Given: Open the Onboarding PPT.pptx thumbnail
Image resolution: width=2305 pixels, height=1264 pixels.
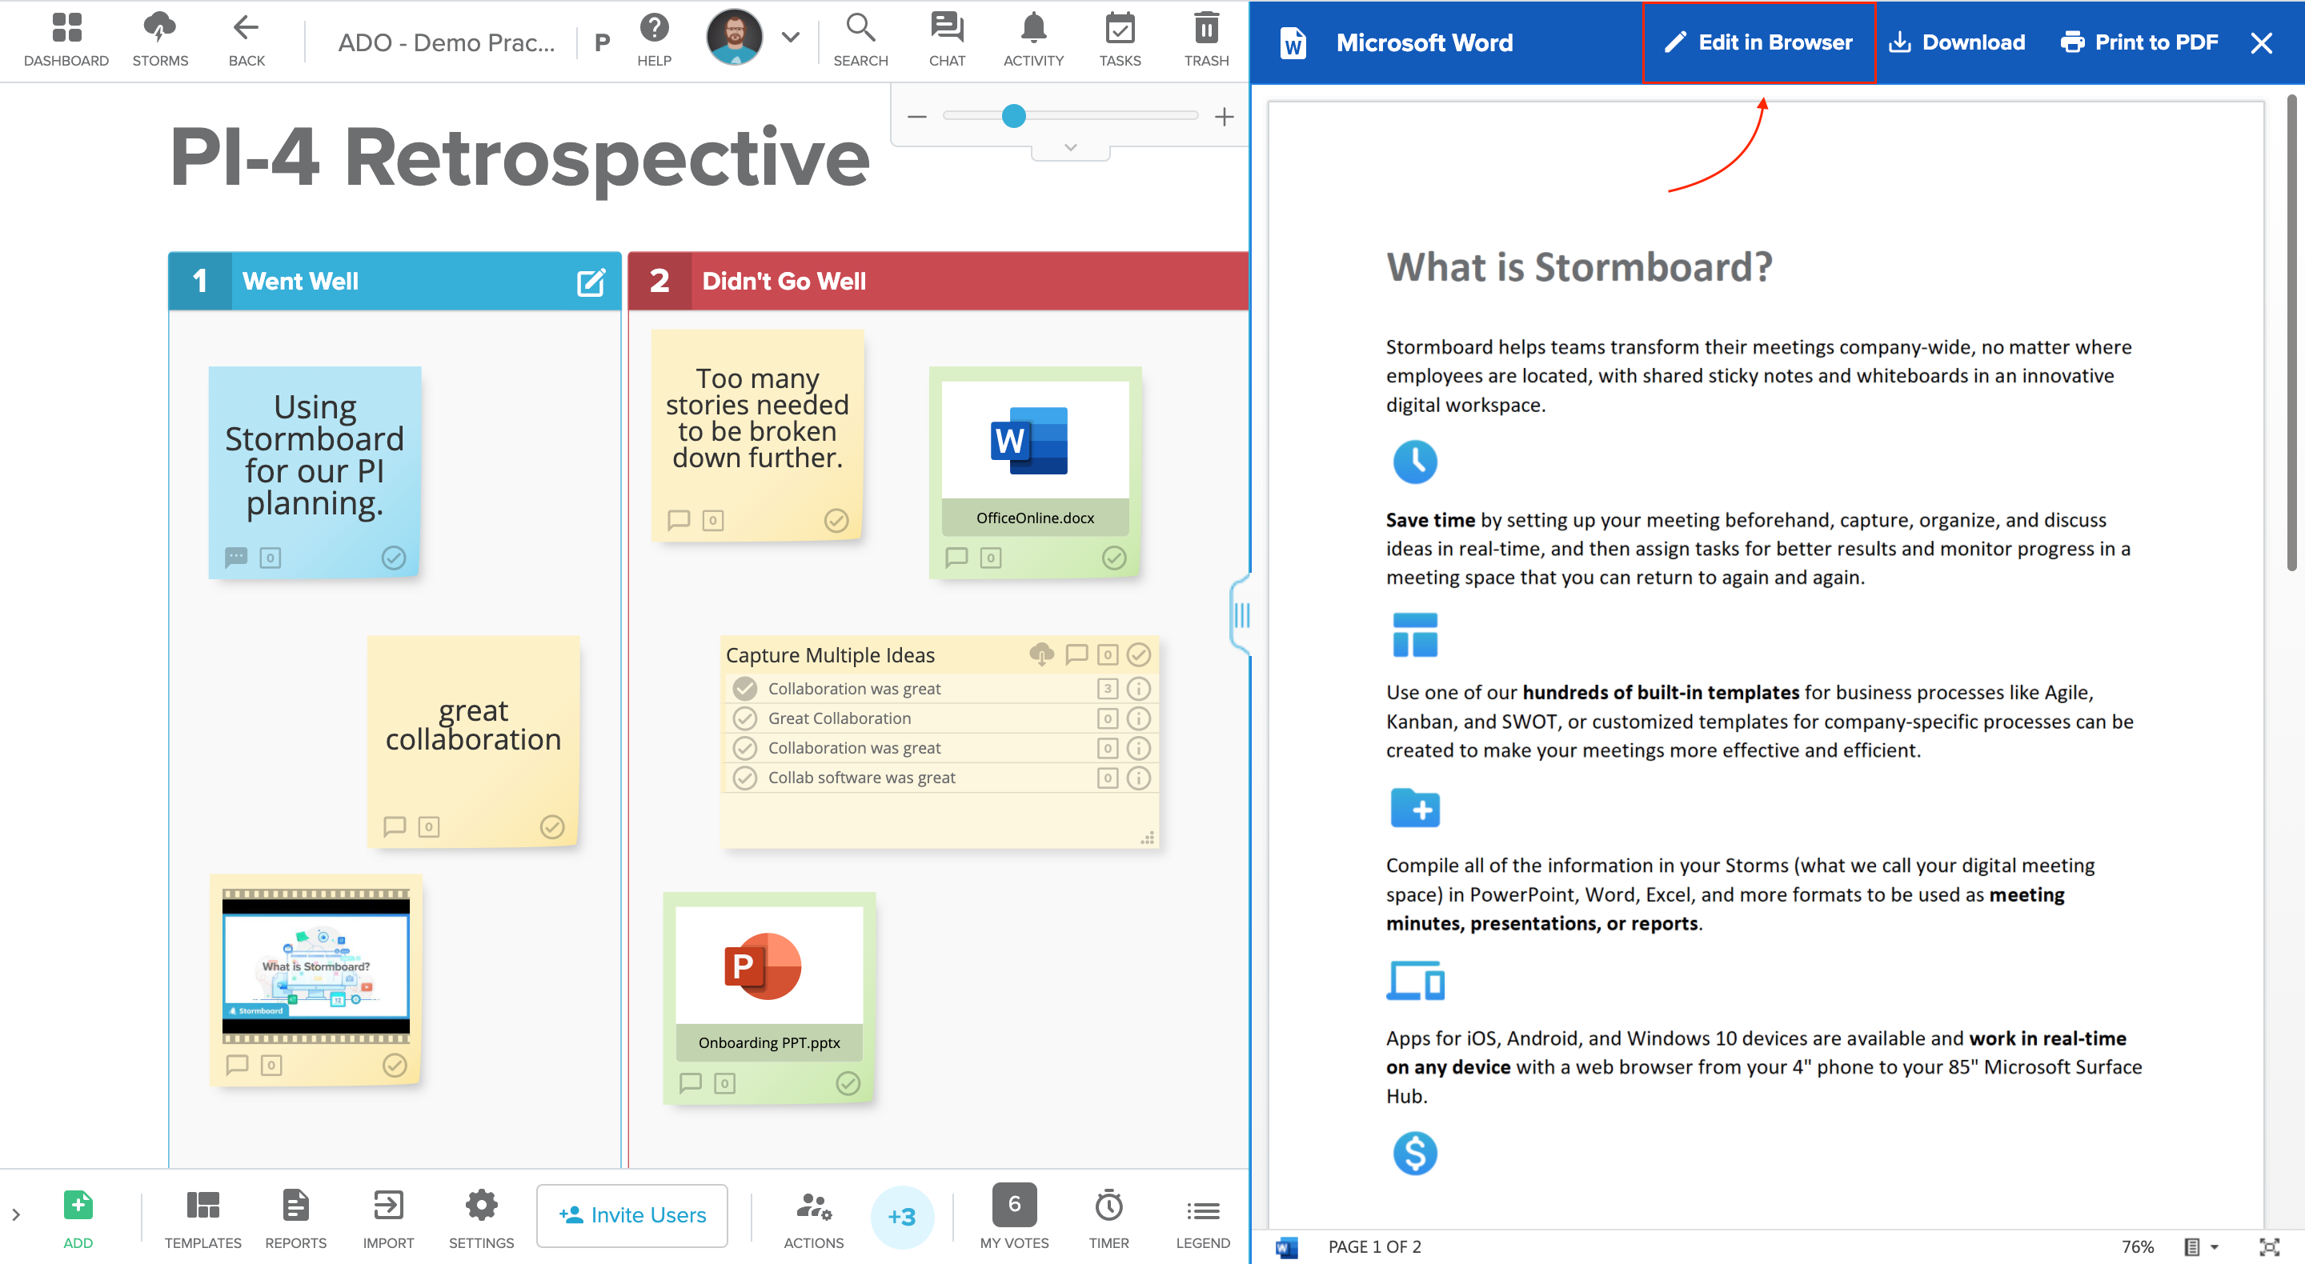Looking at the screenshot, I should pos(769,984).
